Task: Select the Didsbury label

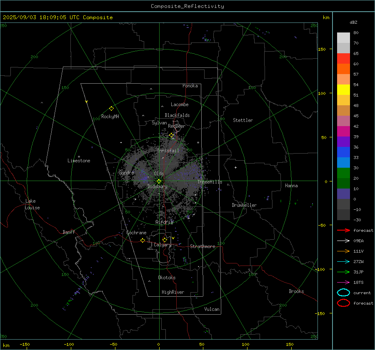Action: 157,186
